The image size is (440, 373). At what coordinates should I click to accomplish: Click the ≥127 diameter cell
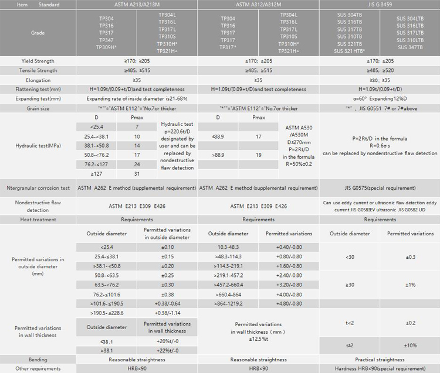click(96, 174)
